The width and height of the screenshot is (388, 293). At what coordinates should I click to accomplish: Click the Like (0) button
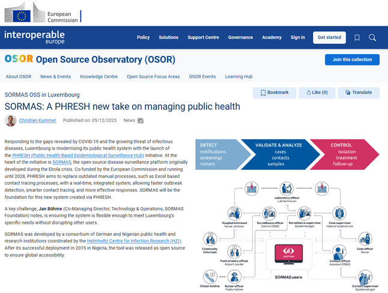coord(317,93)
